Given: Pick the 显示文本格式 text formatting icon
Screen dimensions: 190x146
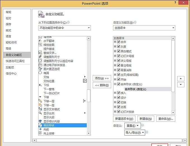Looking at the screenshot, I should tap(40, 109).
